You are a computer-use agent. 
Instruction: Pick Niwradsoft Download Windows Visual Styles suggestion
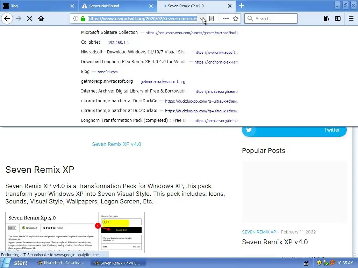159,52
